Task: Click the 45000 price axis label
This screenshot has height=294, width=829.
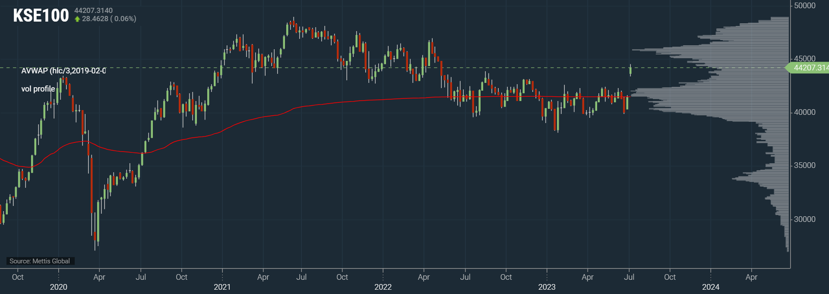Action: (805, 59)
